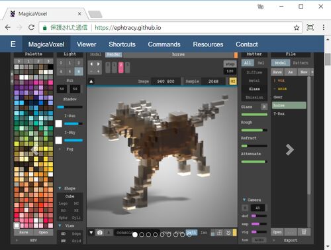
Task: Click the Image size 960 800 field
Action: coord(165,82)
